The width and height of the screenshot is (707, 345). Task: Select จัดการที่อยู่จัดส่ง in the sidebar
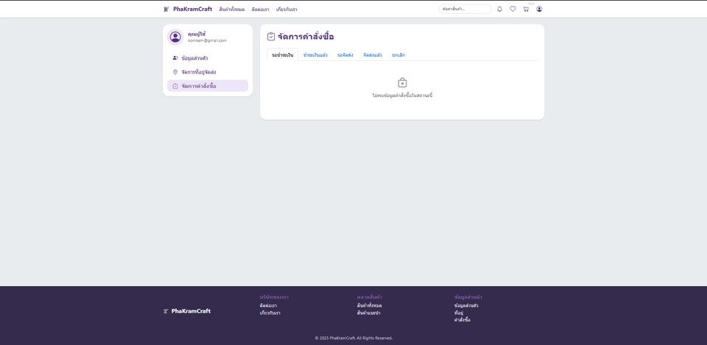pyautogui.click(x=198, y=72)
